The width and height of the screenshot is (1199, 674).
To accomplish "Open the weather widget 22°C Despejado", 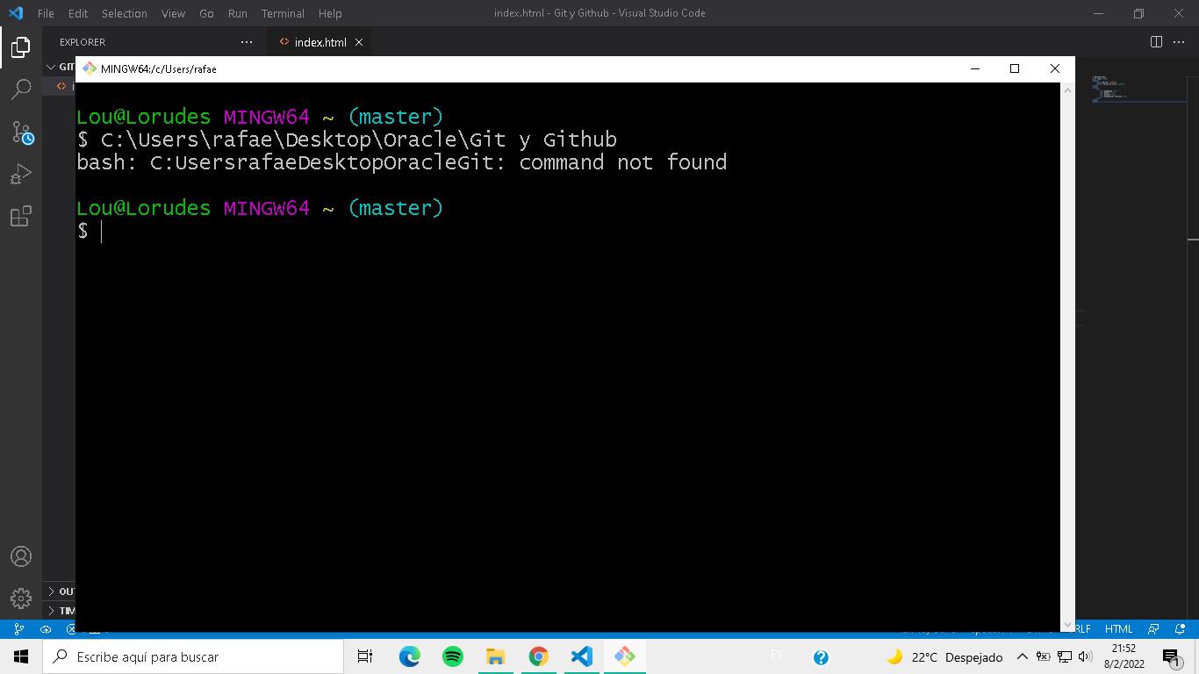I will pos(944,656).
